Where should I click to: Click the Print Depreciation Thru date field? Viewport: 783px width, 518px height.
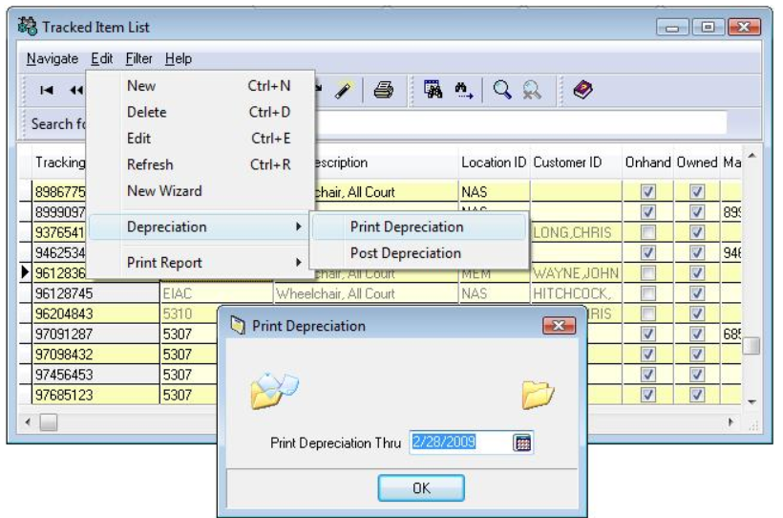click(x=457, y=442)
